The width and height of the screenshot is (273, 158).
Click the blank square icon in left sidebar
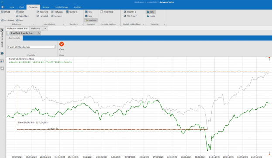(x=2, y=69)
